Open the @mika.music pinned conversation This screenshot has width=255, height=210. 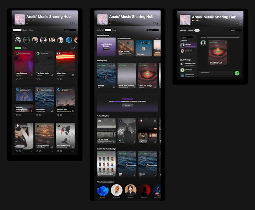coord(188,51)
